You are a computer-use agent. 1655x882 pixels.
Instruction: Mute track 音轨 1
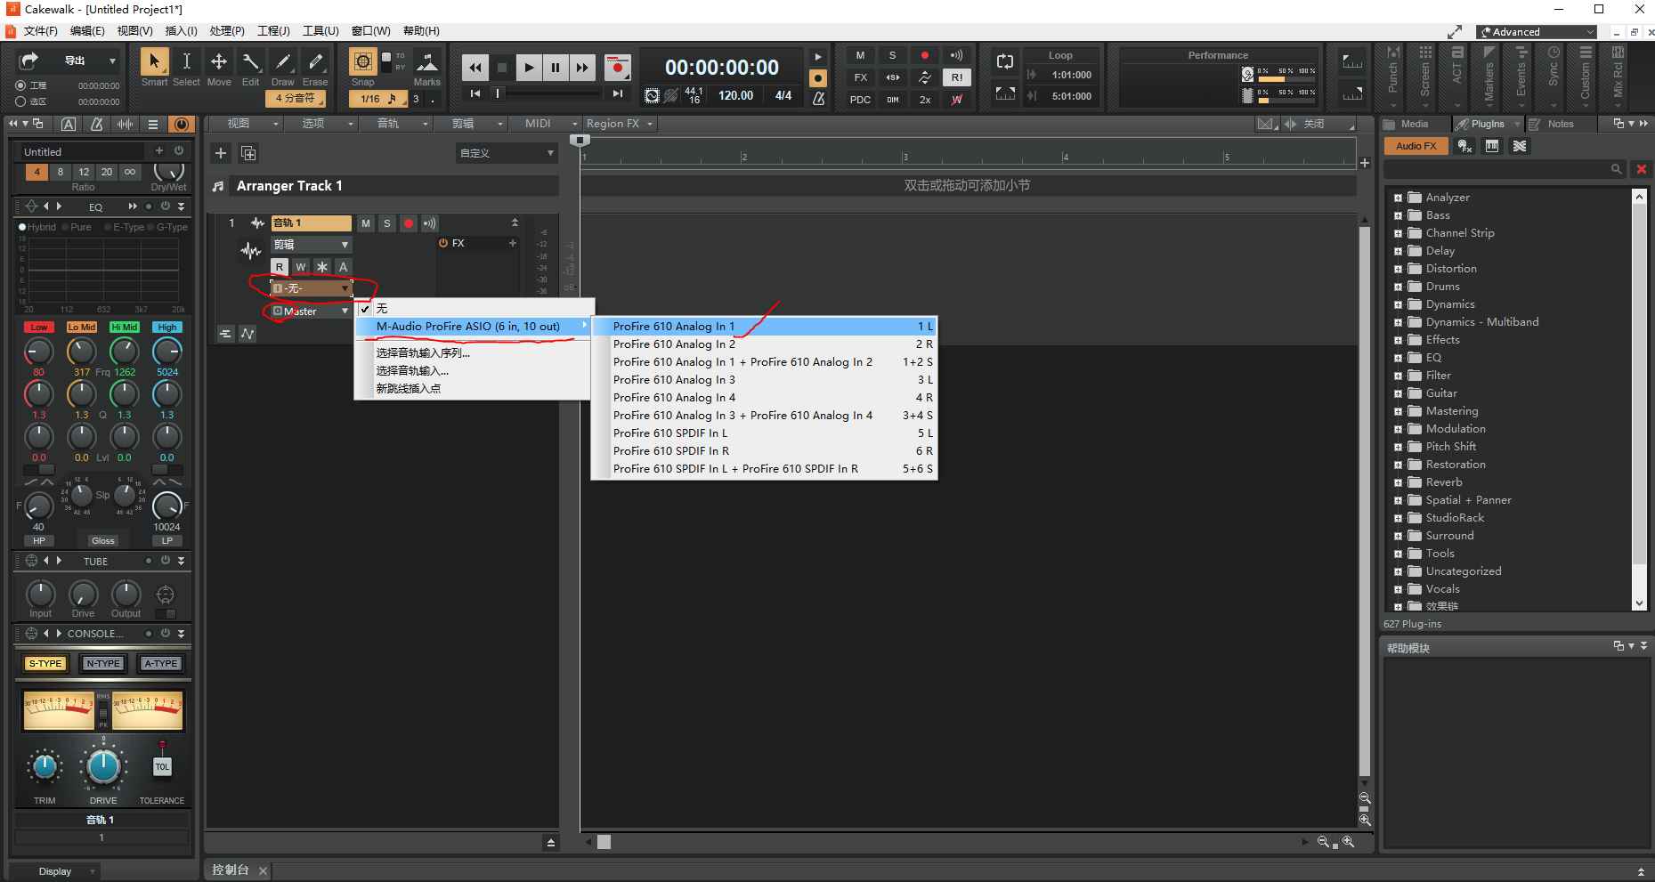click(x=365, y=223)
